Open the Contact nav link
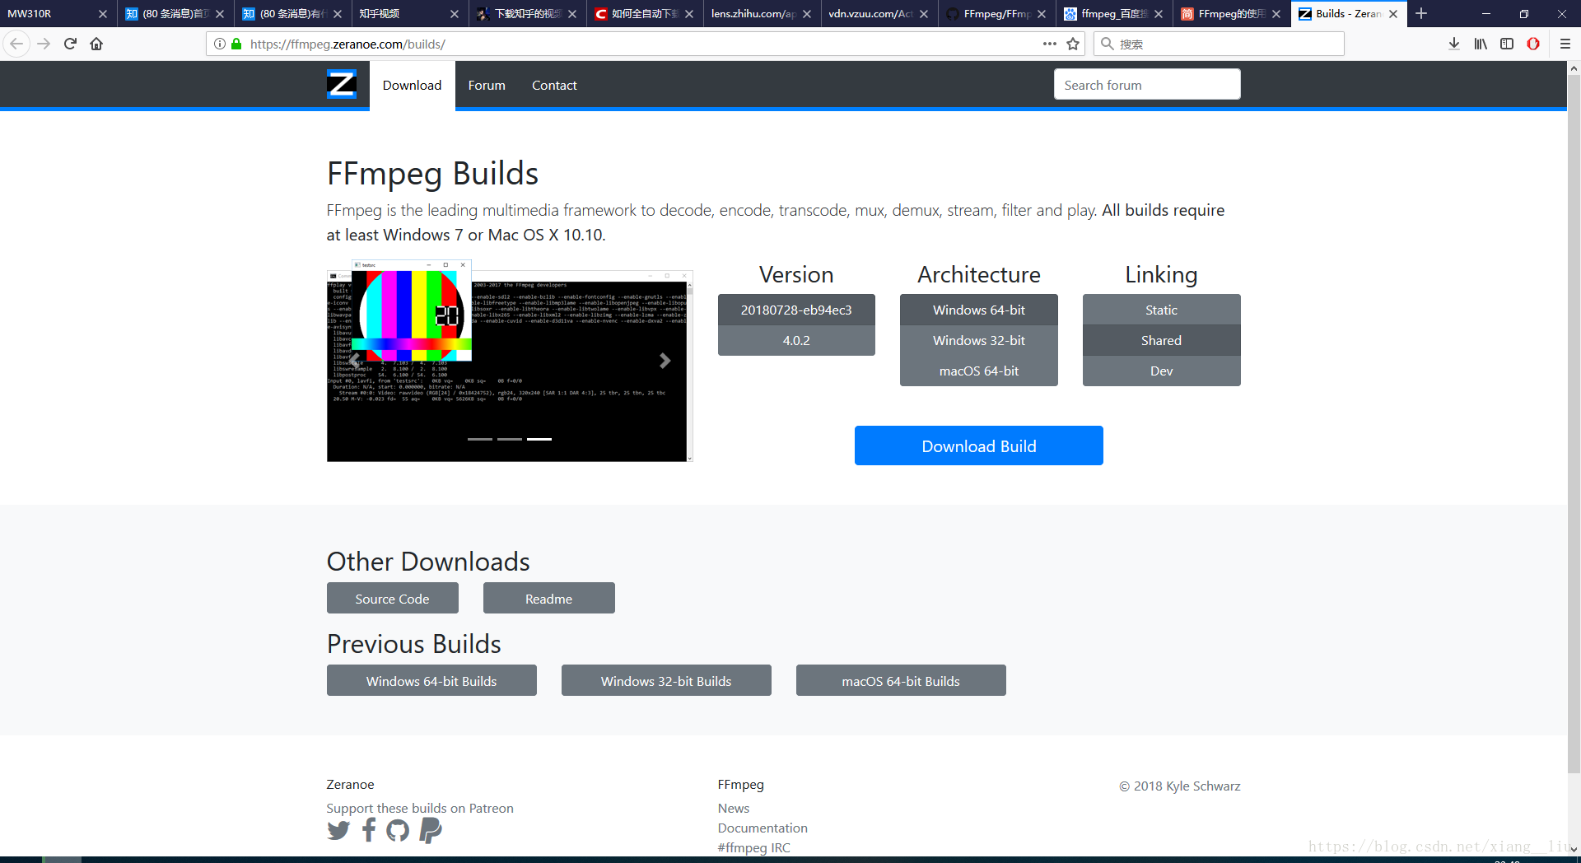Viewport: 1581px width, 863px height. click(554, 85)
